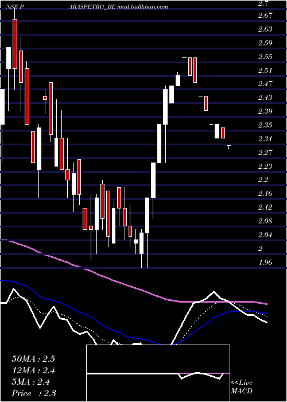Select the 2.16 price axis label

pyautogui.click(x=265, y=194)
